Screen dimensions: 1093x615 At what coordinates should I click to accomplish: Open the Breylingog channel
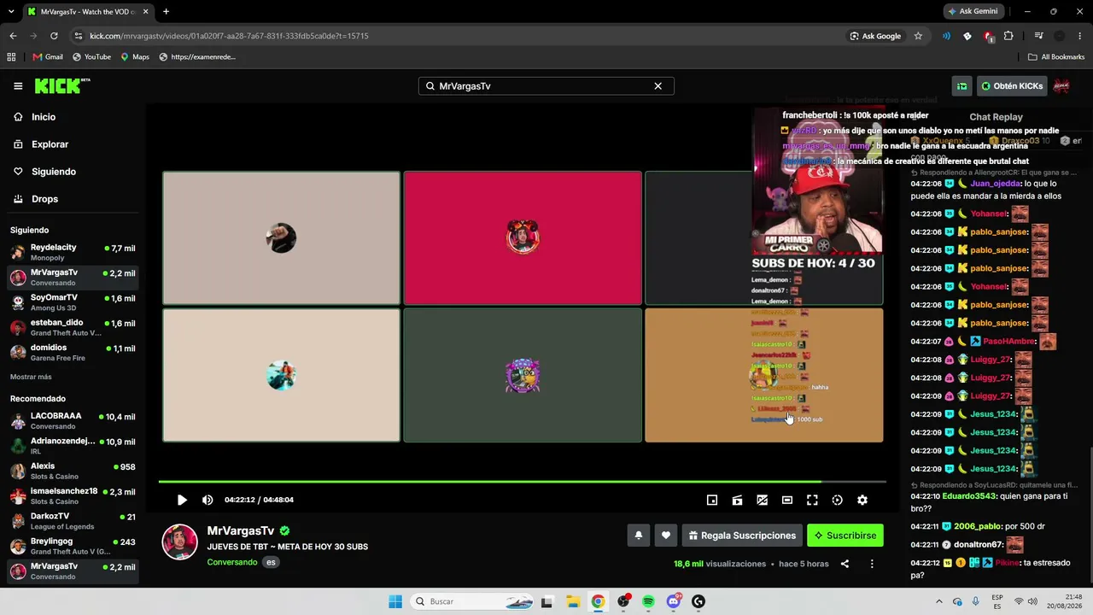(x=73, y=547)
